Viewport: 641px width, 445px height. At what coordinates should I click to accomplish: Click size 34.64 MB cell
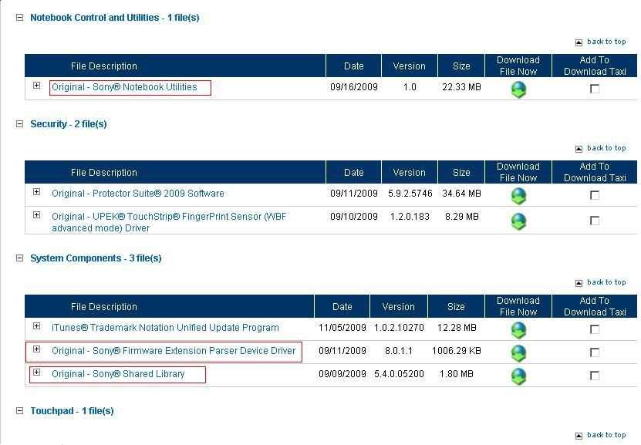click(461, 194)
